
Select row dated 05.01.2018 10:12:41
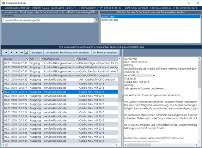pos(61,141)
